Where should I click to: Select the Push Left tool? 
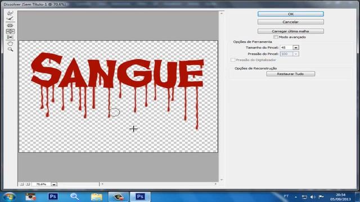(10, 37)
